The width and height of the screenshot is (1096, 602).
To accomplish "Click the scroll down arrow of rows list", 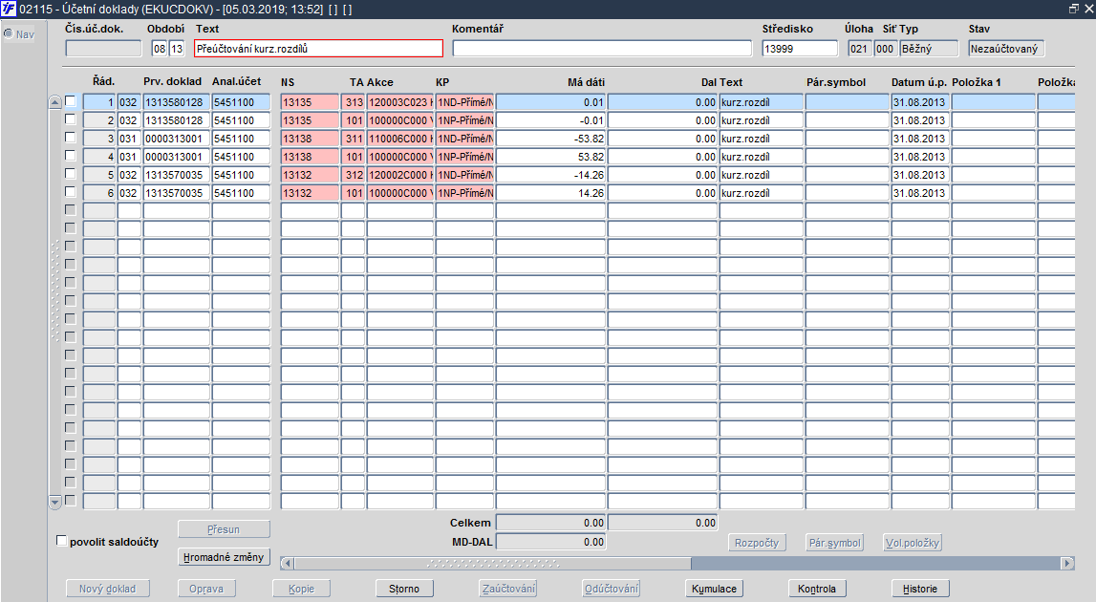I will coord(55,502).
